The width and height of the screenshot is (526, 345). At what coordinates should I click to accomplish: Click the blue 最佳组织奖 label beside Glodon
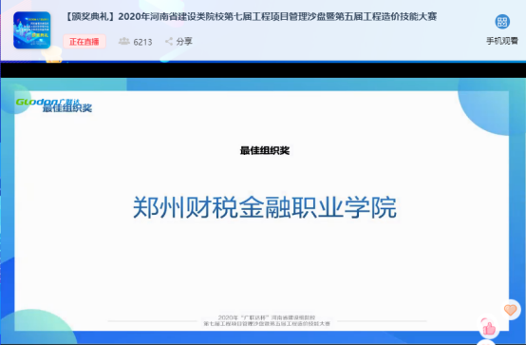tap(67, 107)
